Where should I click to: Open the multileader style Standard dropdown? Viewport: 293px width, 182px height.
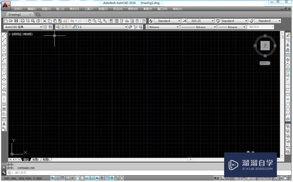click(280, 21)
